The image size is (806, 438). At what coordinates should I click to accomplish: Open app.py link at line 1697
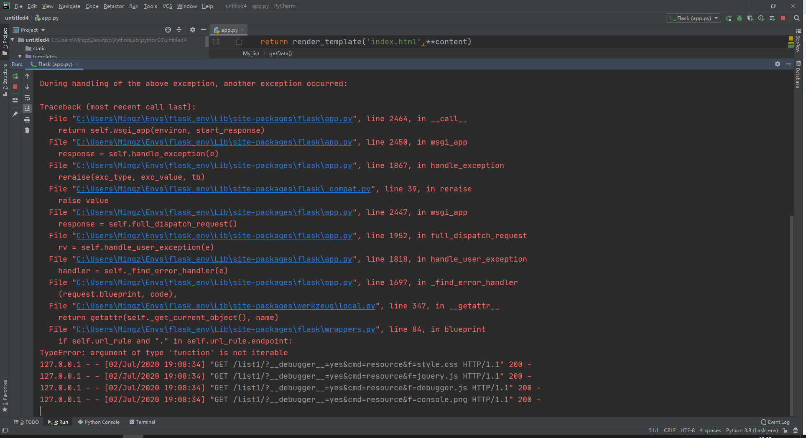coord(214,283)
